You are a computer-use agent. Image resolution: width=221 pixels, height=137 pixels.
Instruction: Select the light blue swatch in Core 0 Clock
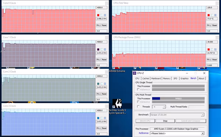pos(105,15)
